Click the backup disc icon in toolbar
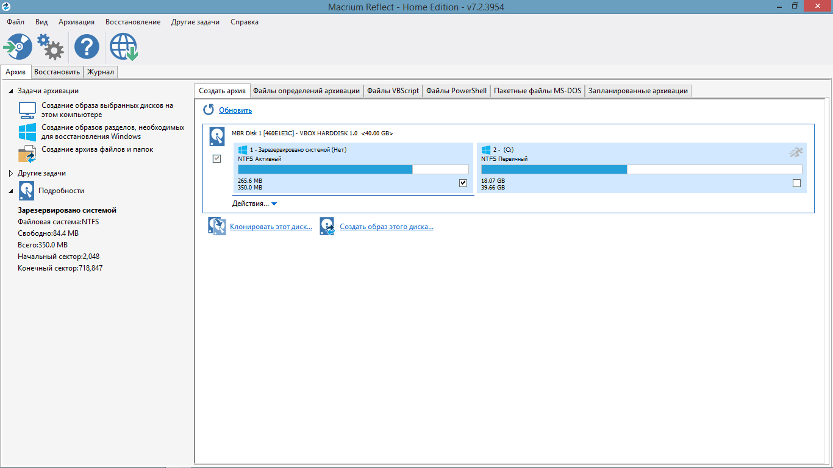 tap(18, 47)
